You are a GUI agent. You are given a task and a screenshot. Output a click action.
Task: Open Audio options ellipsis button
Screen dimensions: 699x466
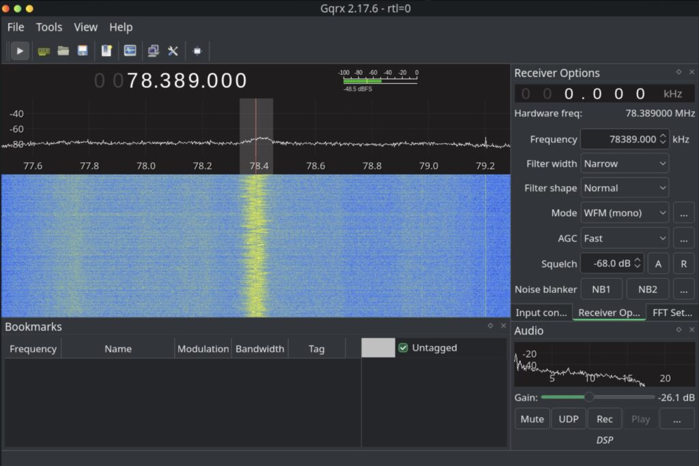(676, 419)
